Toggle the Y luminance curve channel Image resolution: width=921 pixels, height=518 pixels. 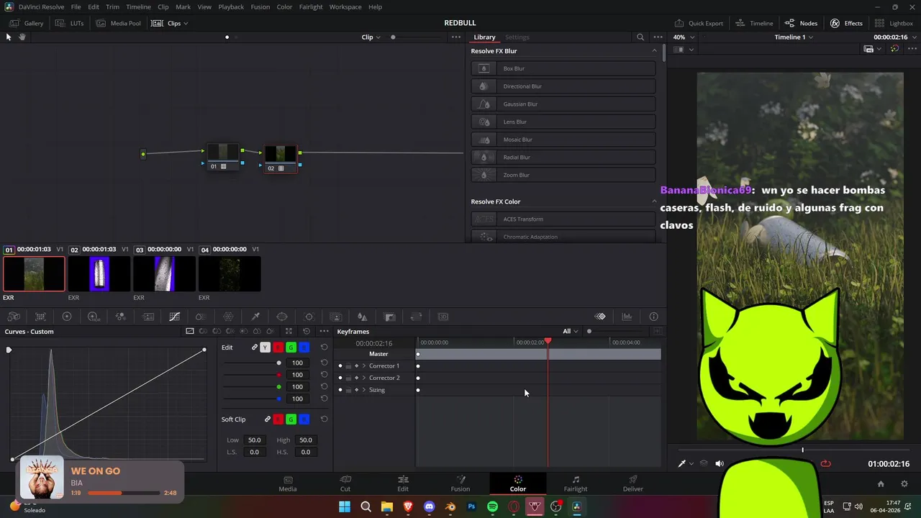[265, 347]
